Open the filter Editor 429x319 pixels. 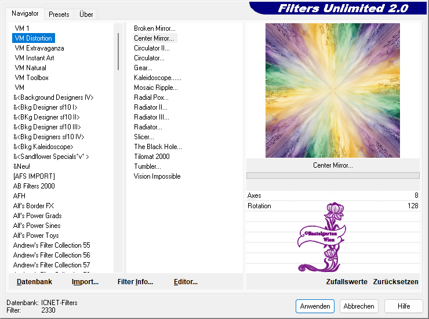pos(186,282)
